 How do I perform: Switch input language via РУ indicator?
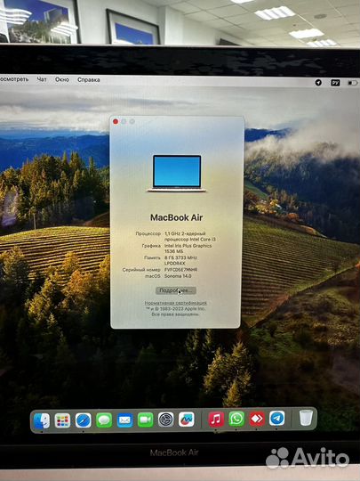pos(335,83)
